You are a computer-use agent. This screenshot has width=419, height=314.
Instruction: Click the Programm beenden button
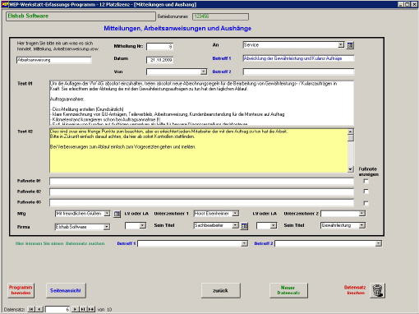(21, 290)
